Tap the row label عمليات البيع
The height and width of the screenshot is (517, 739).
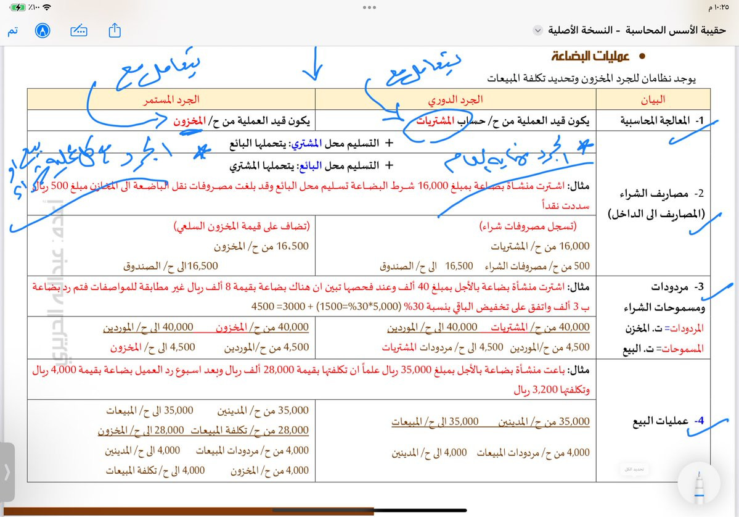pyautogui.click(x=668, y=421)
